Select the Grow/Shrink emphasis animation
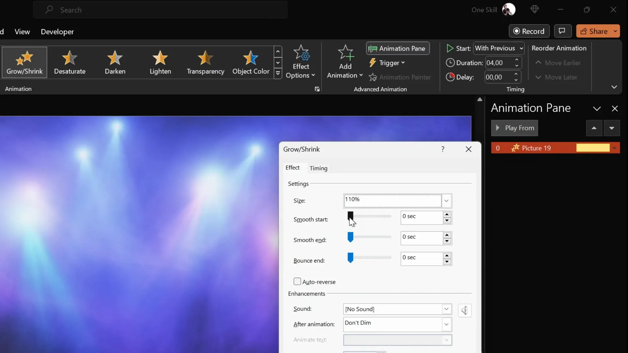 [25, 62]
